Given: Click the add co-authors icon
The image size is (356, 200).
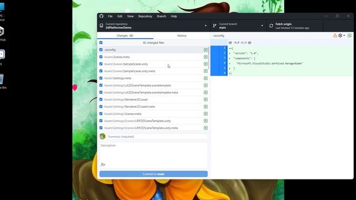Looking at the screenshot, I should point(103,164).
